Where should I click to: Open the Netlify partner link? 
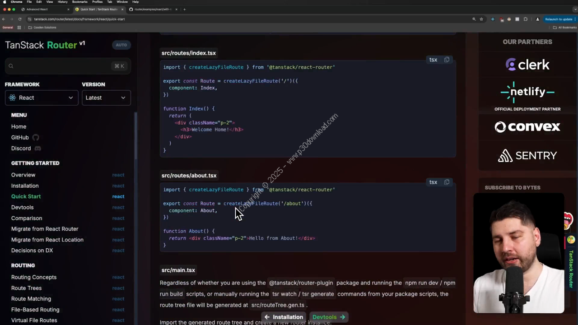click(527, 92)
